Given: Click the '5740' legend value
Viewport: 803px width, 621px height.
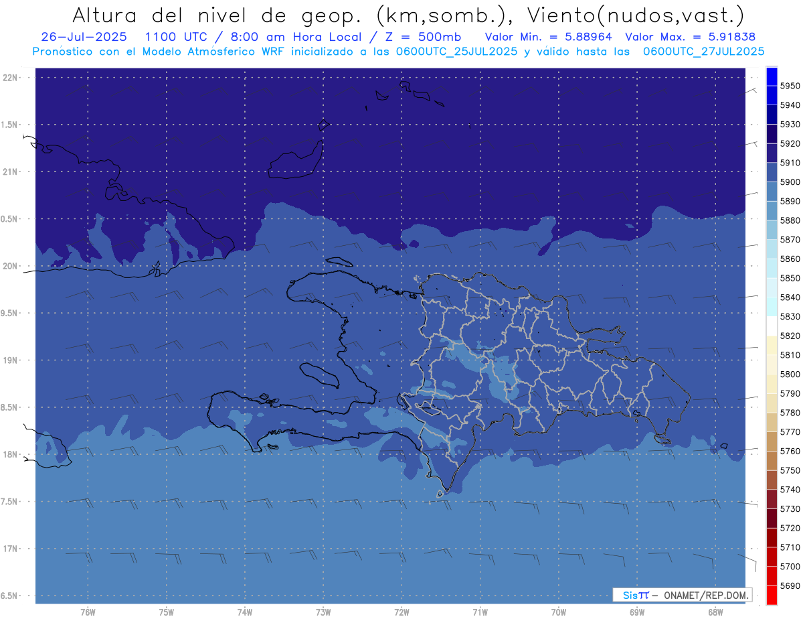Looking at the screenshot, I should [x=790, y=490].
